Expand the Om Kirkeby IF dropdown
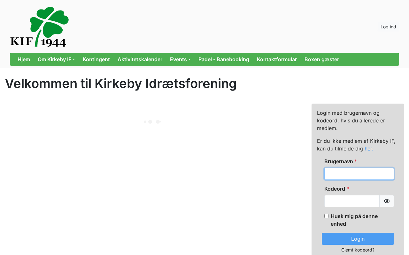The height and width of the screenshot is (255, 409). click(x=56, y=59)
